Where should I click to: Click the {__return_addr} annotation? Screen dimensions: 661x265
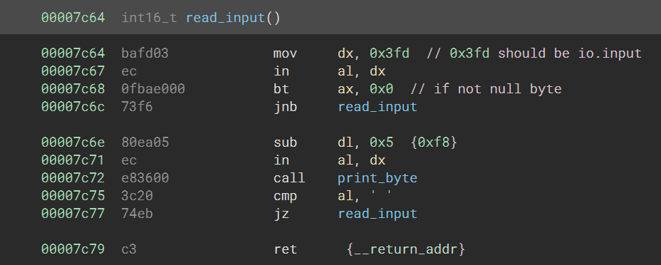tap(405, 249)
